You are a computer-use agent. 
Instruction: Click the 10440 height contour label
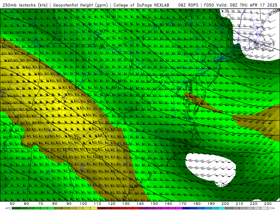tap(229, 153)
